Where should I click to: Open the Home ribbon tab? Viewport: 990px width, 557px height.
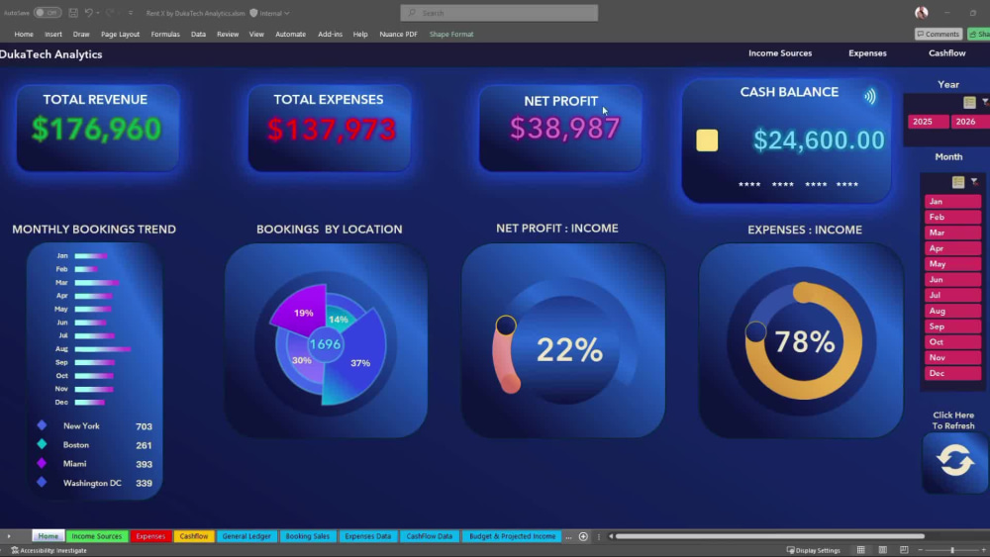[24, 34]
